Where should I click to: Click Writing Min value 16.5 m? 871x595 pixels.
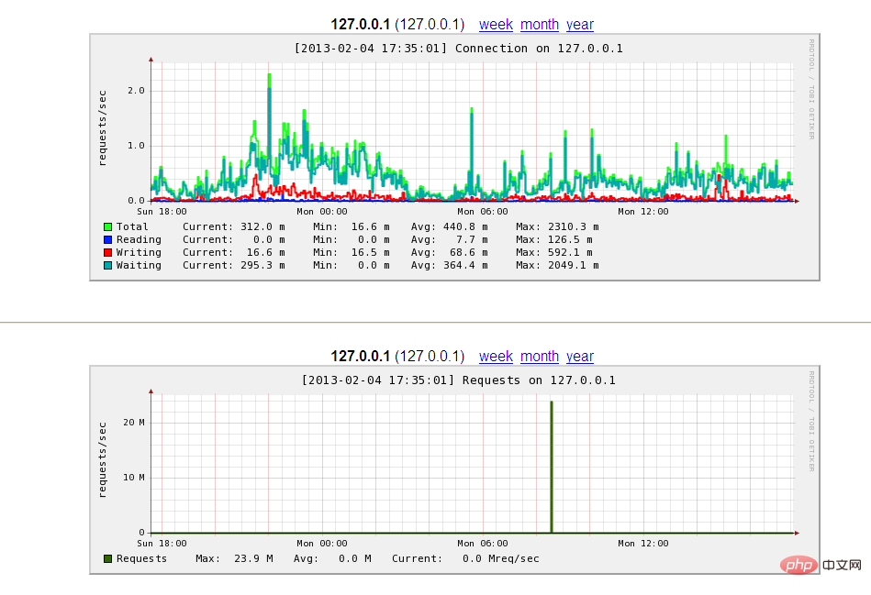coord(371,252)
